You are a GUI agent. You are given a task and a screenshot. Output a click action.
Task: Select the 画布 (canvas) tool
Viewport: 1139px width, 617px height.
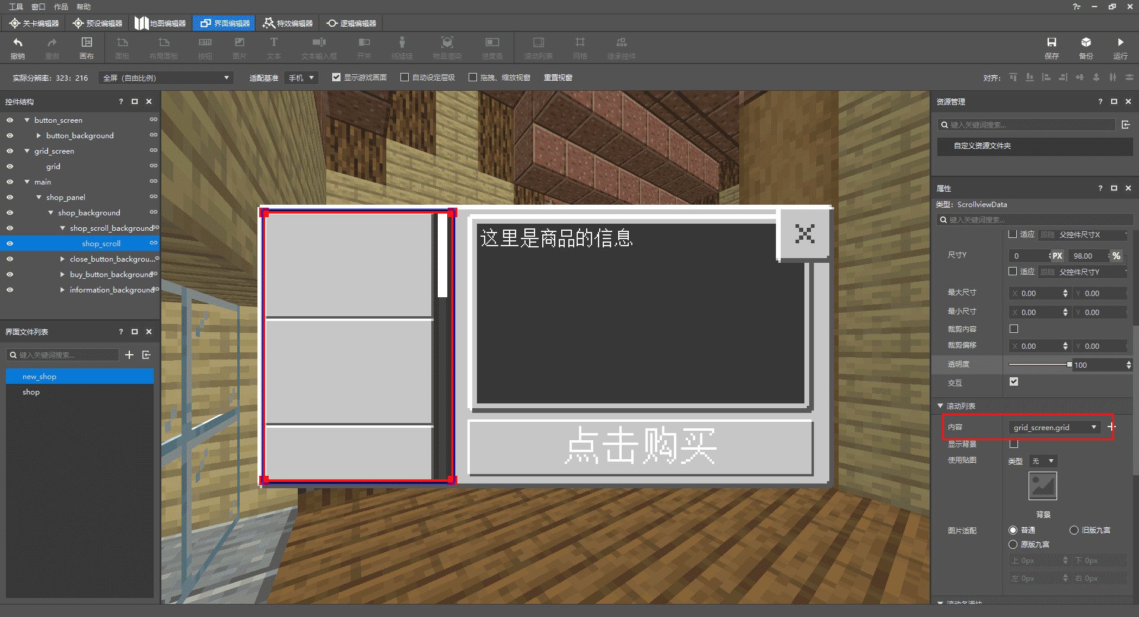[87, 47]
